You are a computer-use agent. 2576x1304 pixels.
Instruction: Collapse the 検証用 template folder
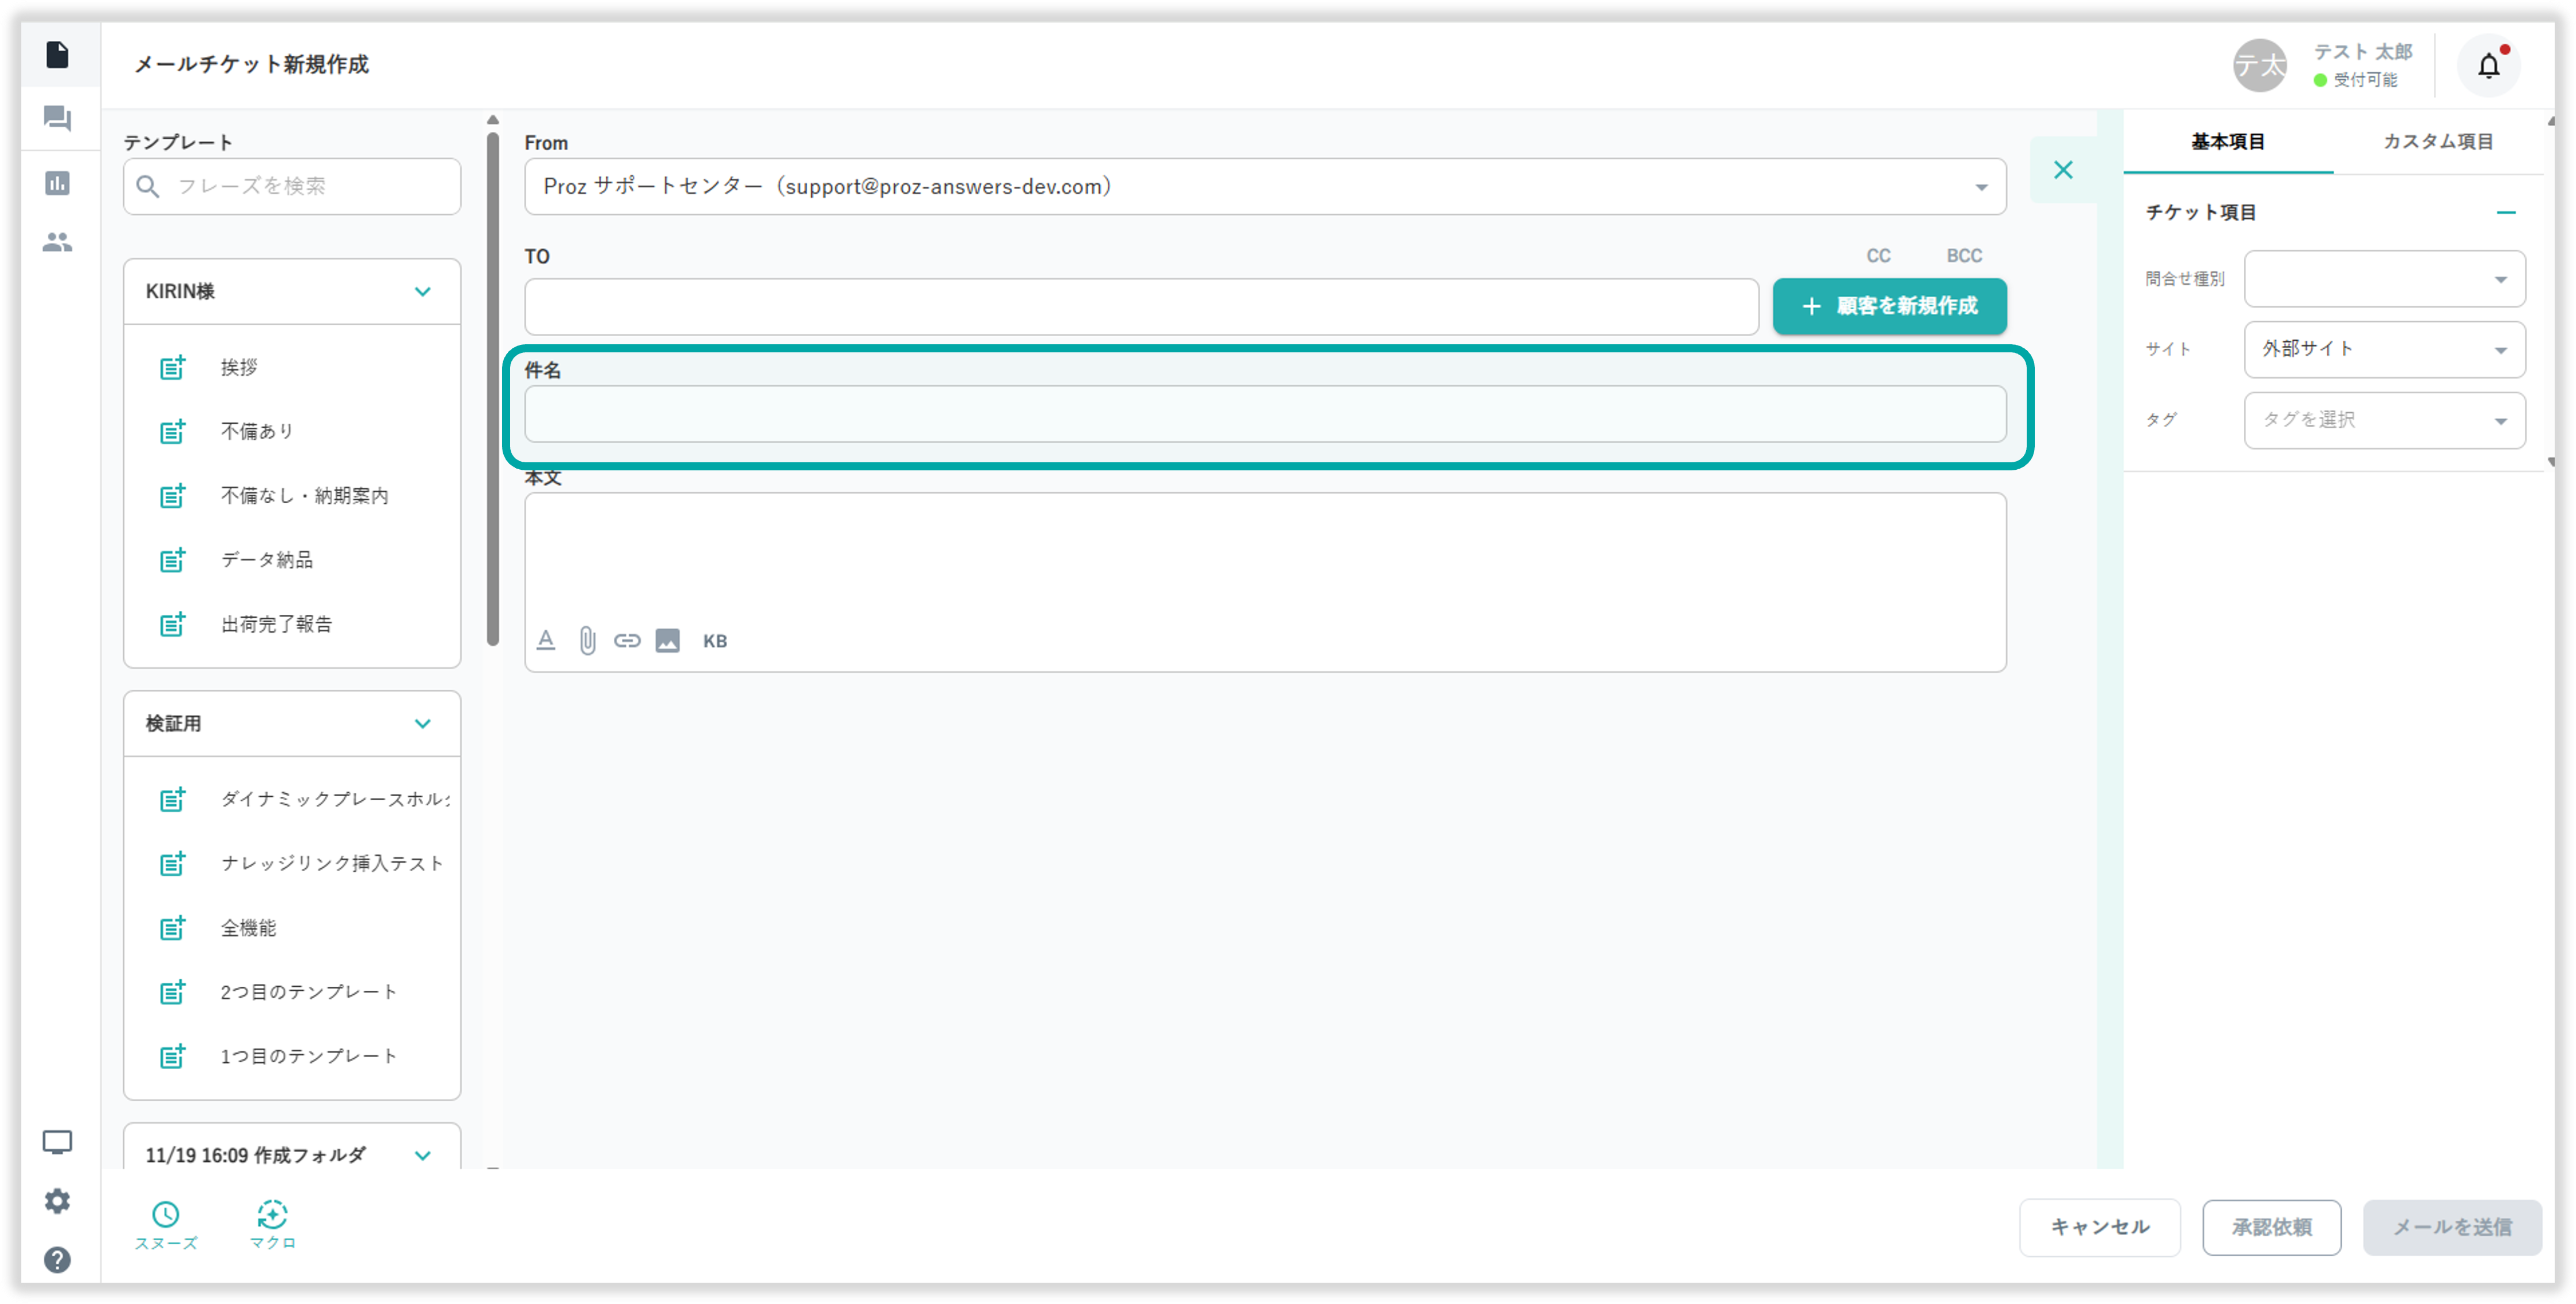[x=423, y=724]
